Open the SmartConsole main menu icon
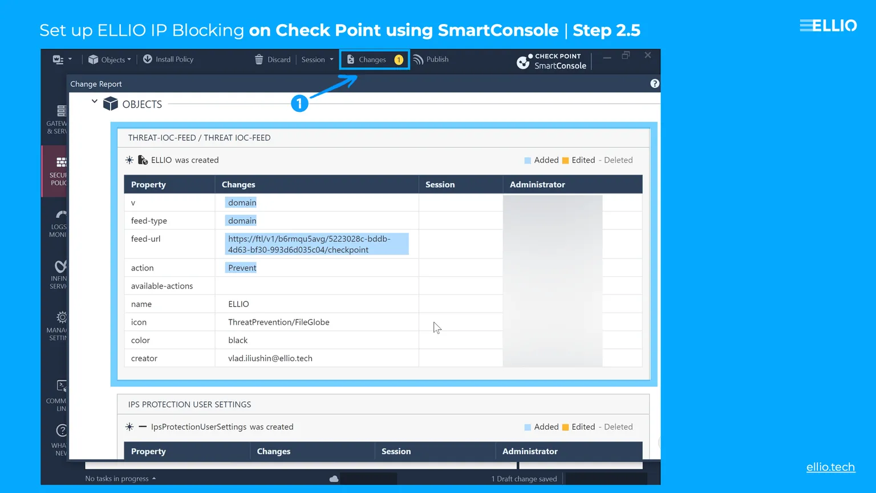This screenshot has height=493, width=876. (58, 59)
